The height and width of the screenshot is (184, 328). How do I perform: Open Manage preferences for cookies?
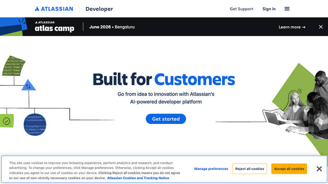211,169
